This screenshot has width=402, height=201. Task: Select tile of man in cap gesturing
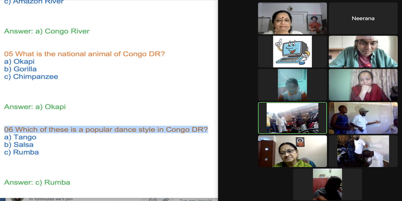[x=363, y=118]
